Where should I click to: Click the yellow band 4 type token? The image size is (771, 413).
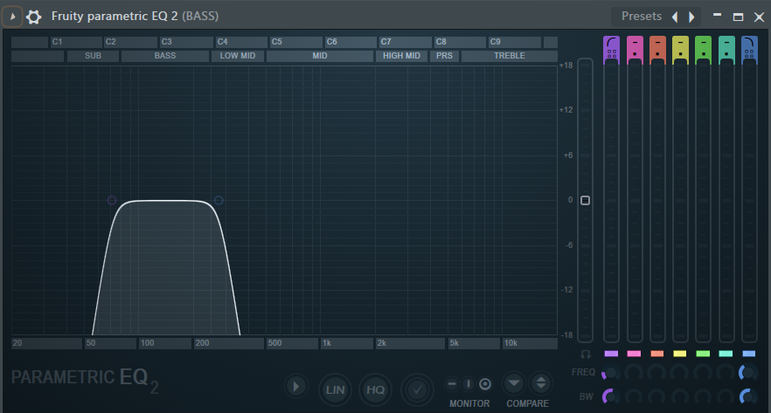pos(680,49)
